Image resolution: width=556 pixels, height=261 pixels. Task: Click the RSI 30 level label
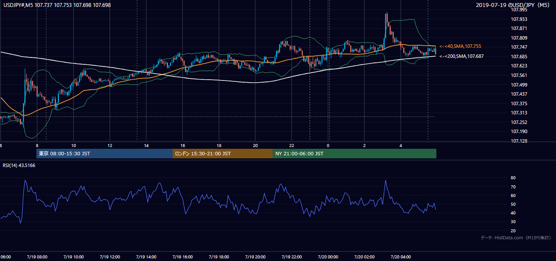513,221
